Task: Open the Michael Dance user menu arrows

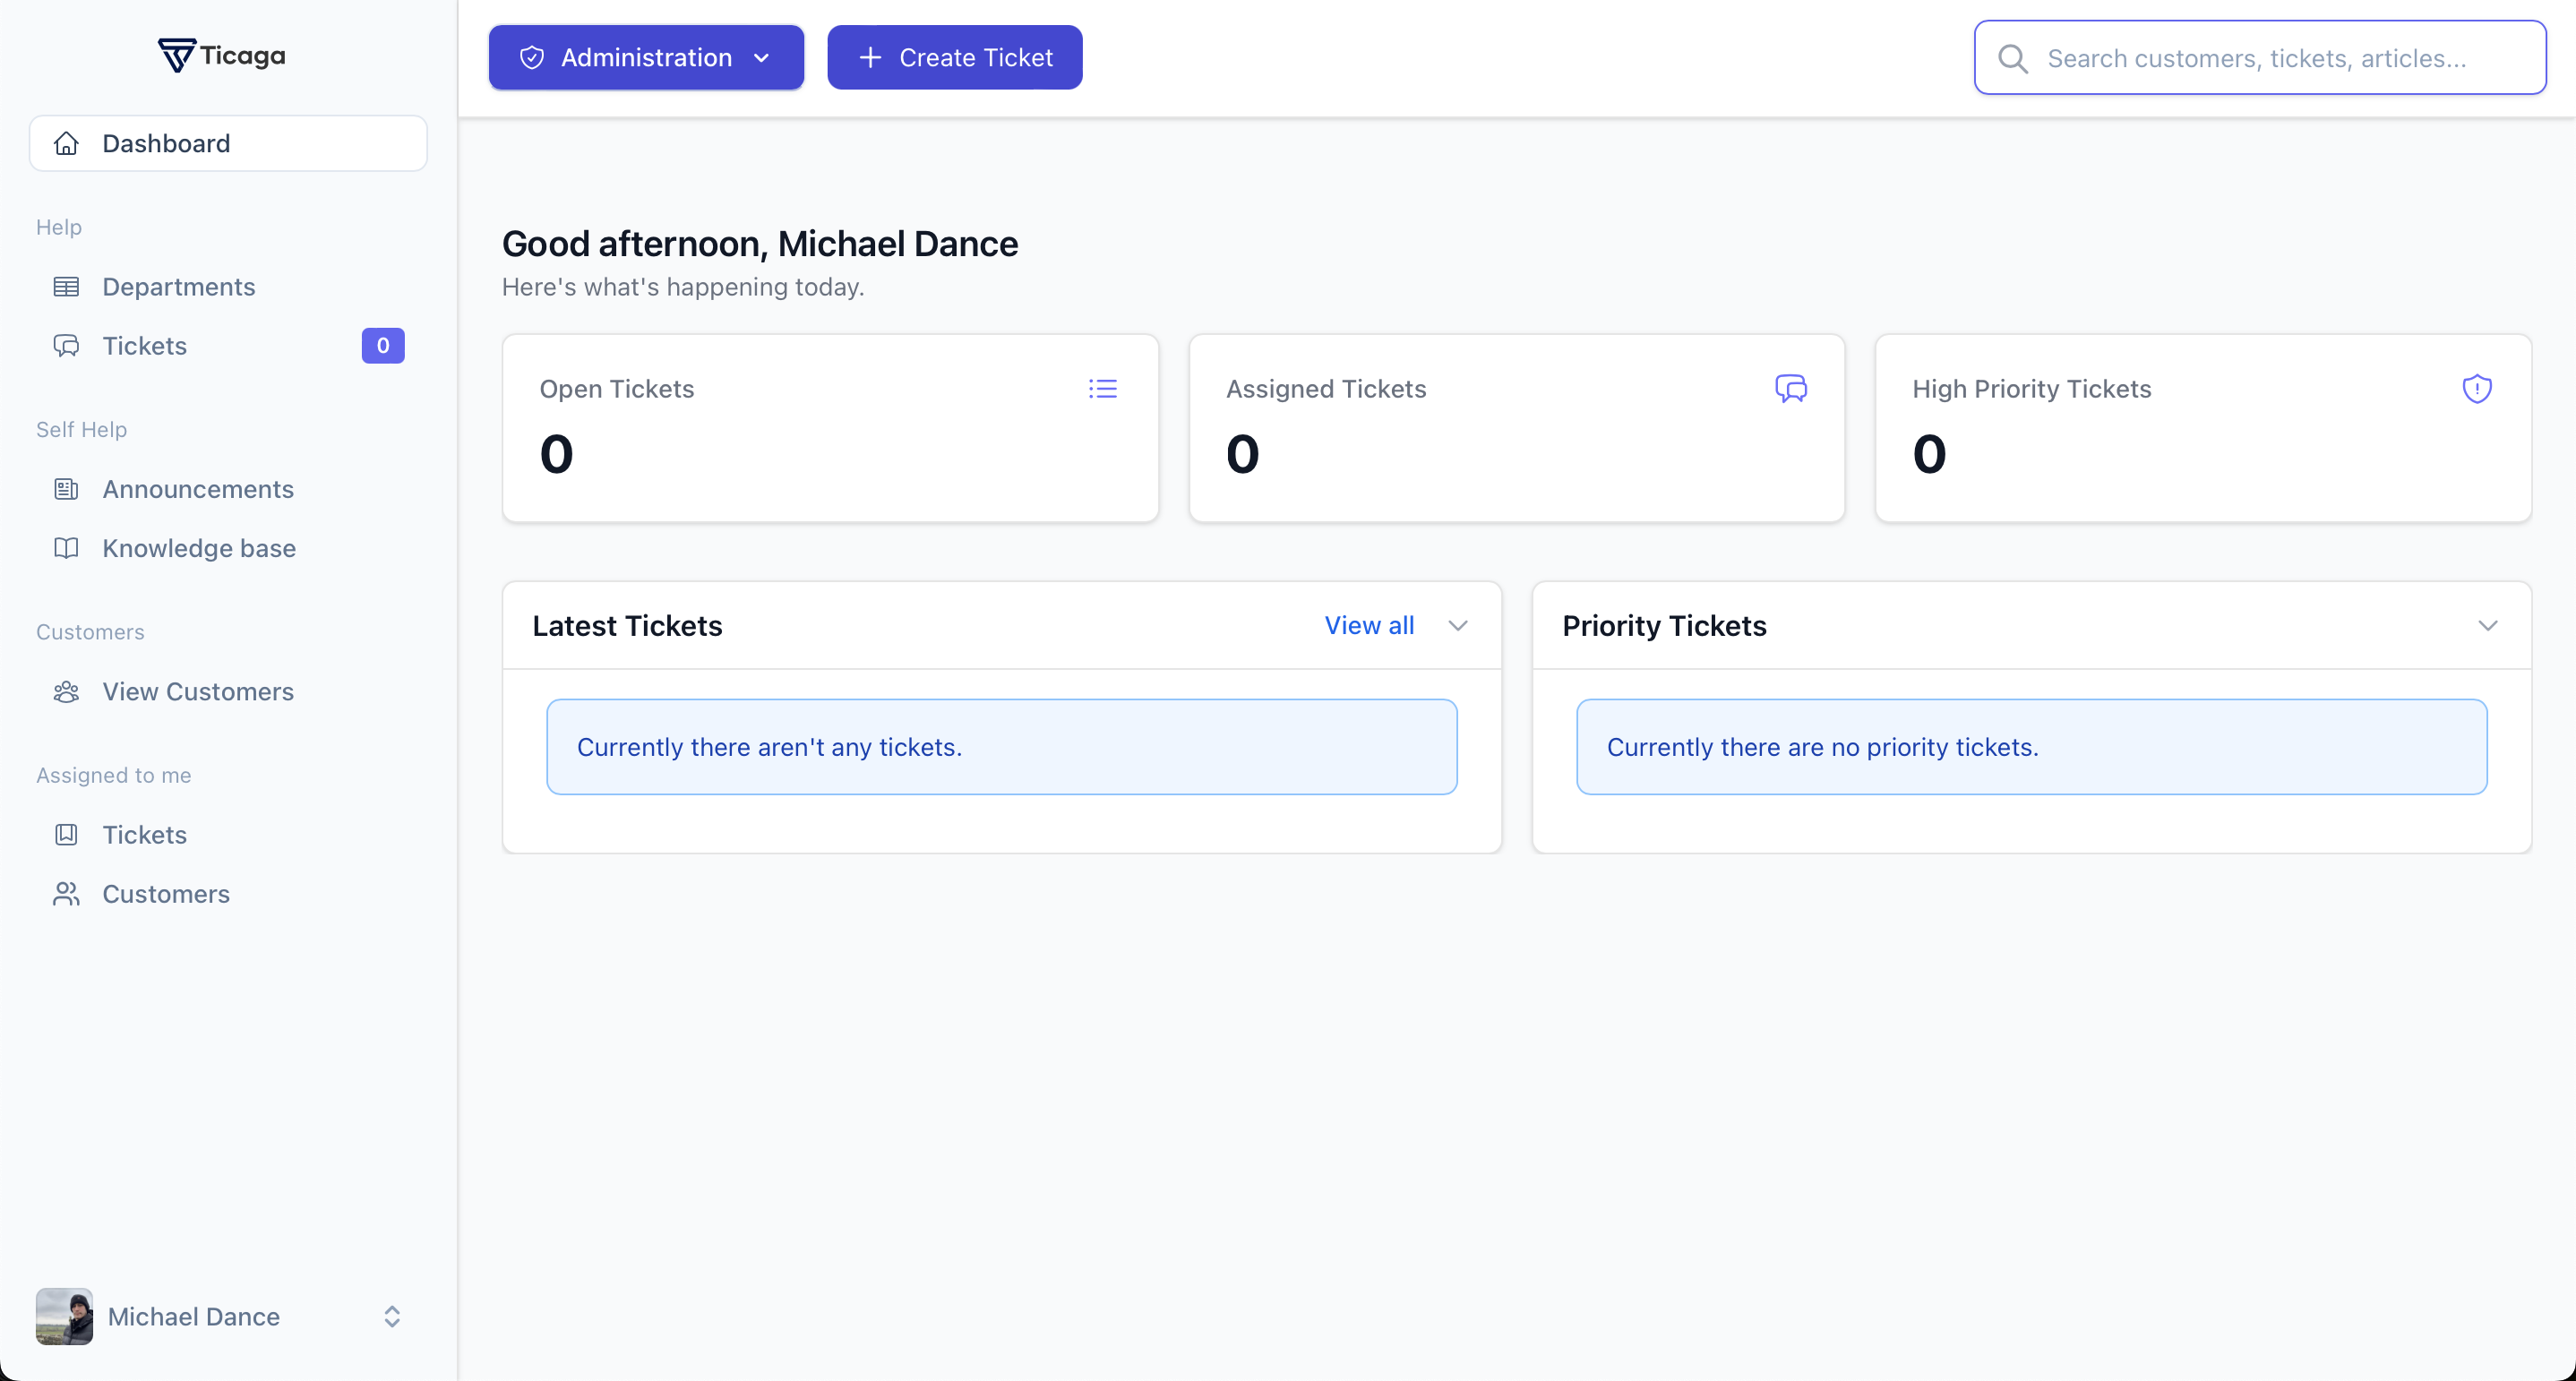Action: click(392, 1316)
